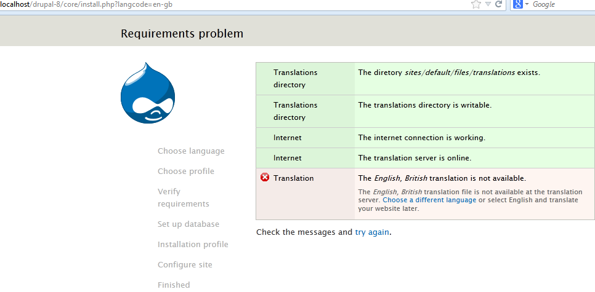Click the 'Finished' step label
Image resolution: width=595 pixels, height=292 pixels.
click(x=174, y=285)
